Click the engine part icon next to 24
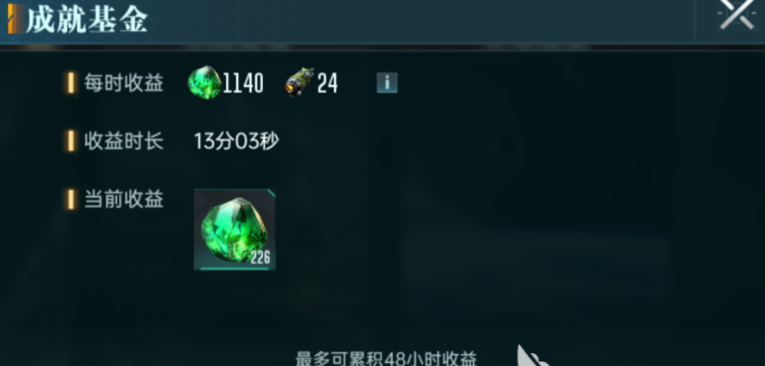The height and width of the screenshot is (366, 765). coord(300,83)
